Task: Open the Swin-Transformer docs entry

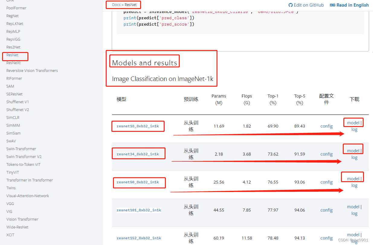Action: pyautogui.click(x=21, y=149)
